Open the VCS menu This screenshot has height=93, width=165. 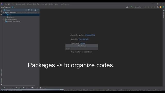tap(46, 4)
